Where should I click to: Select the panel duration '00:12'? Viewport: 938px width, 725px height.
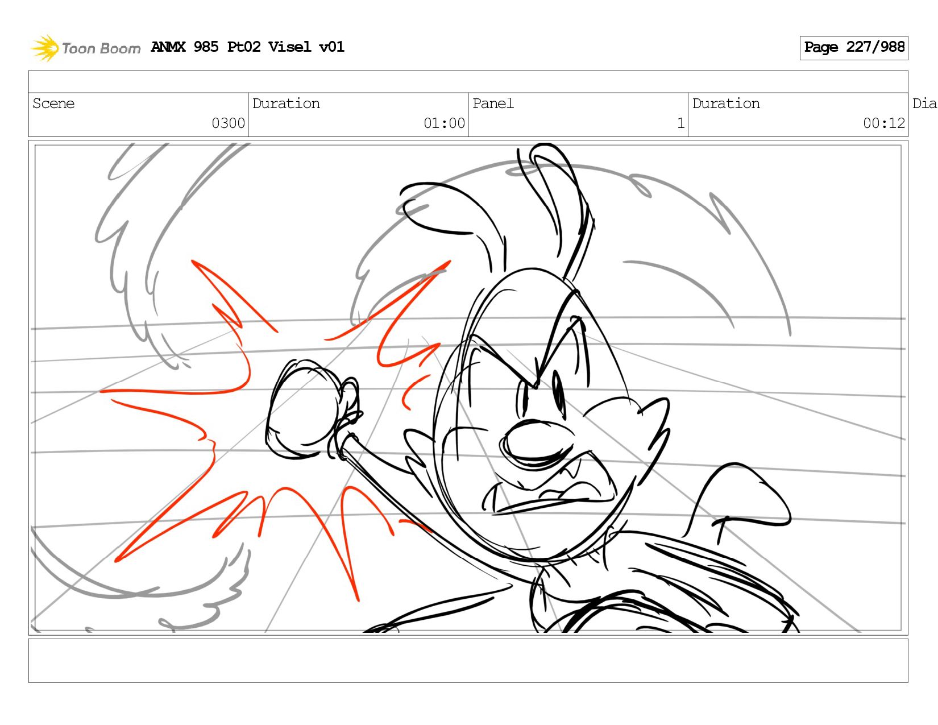884,123
